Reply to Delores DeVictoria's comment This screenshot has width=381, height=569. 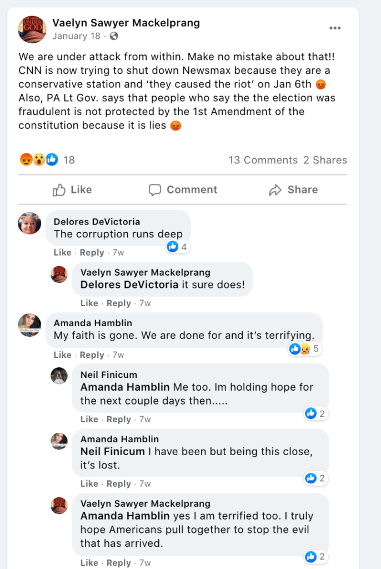[92, 252]
